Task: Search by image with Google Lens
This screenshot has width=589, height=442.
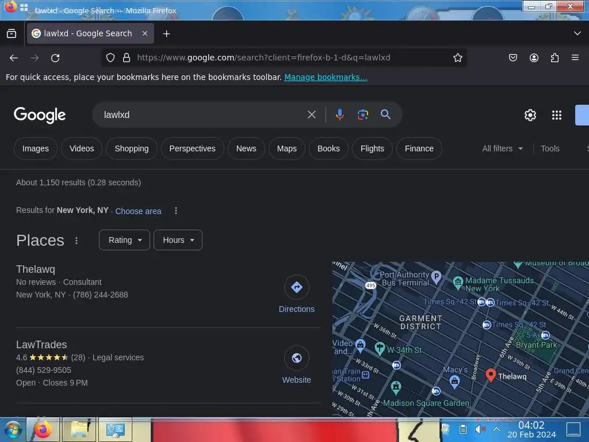Action: click(362, 115)
